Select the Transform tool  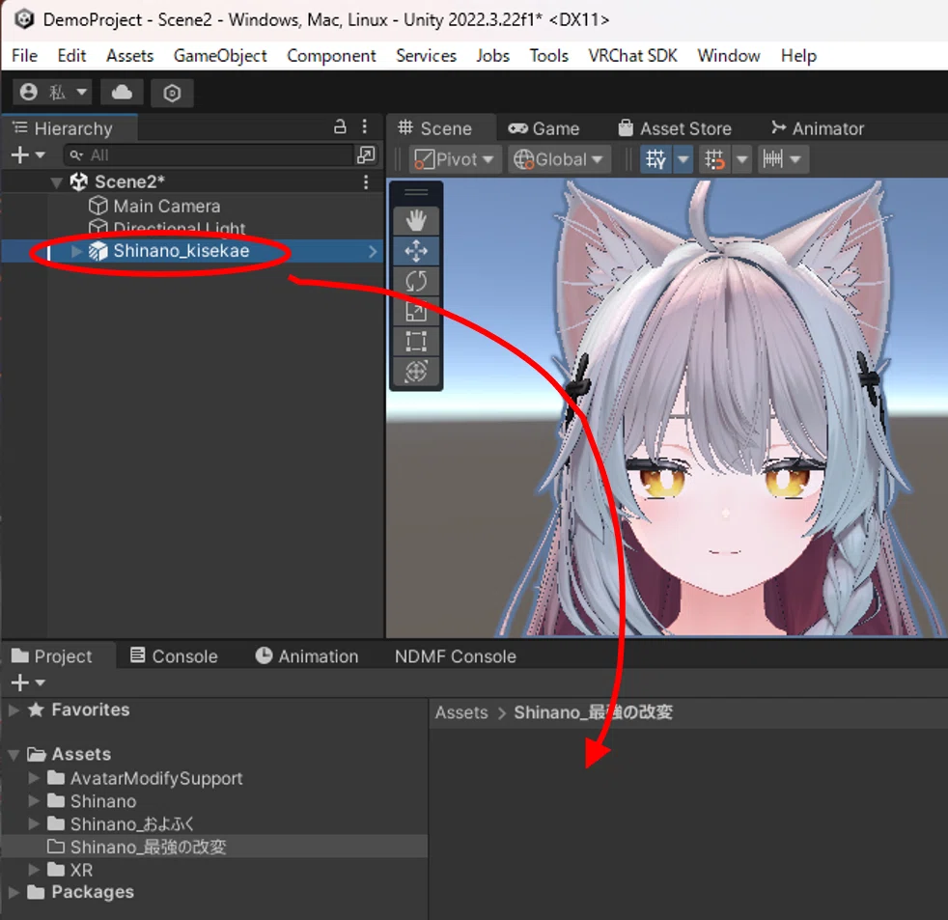pos(416,371)
